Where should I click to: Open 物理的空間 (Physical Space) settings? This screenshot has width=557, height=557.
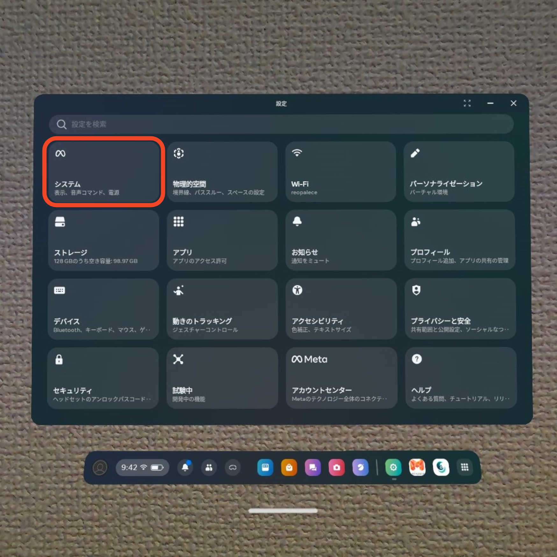[x=222, y=172]
